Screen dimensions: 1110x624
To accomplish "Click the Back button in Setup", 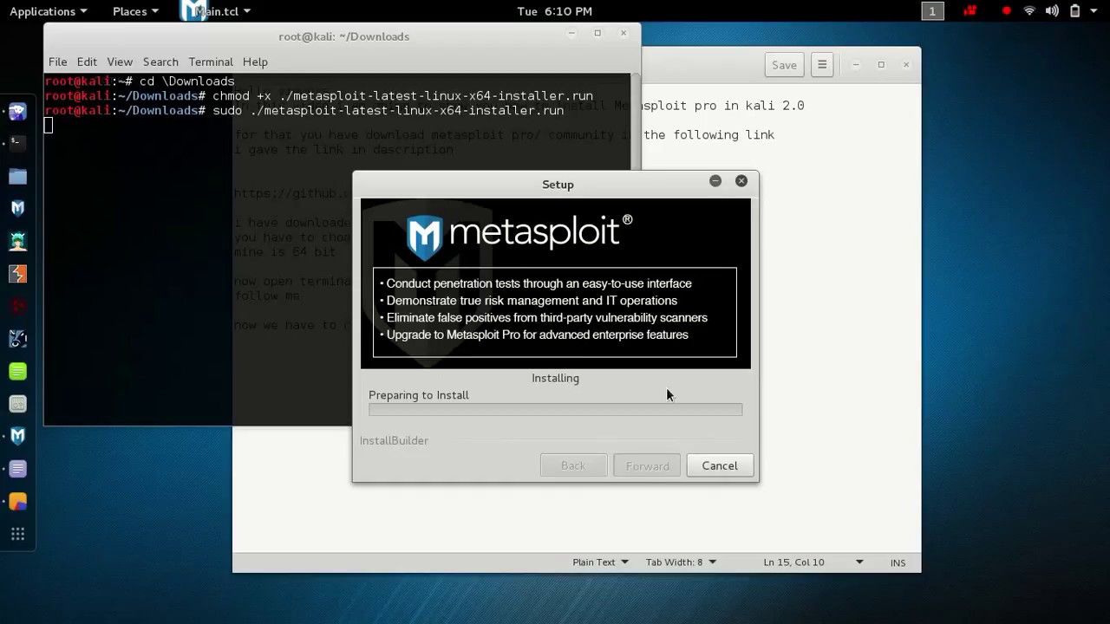I will click(573, 465).
